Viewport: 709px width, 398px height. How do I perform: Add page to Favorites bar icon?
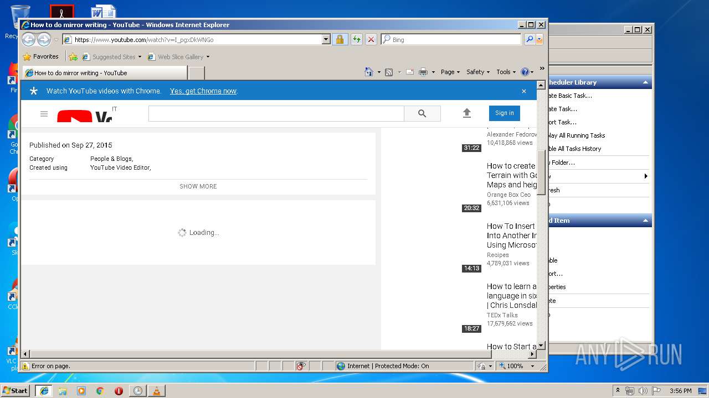(73, 56)
